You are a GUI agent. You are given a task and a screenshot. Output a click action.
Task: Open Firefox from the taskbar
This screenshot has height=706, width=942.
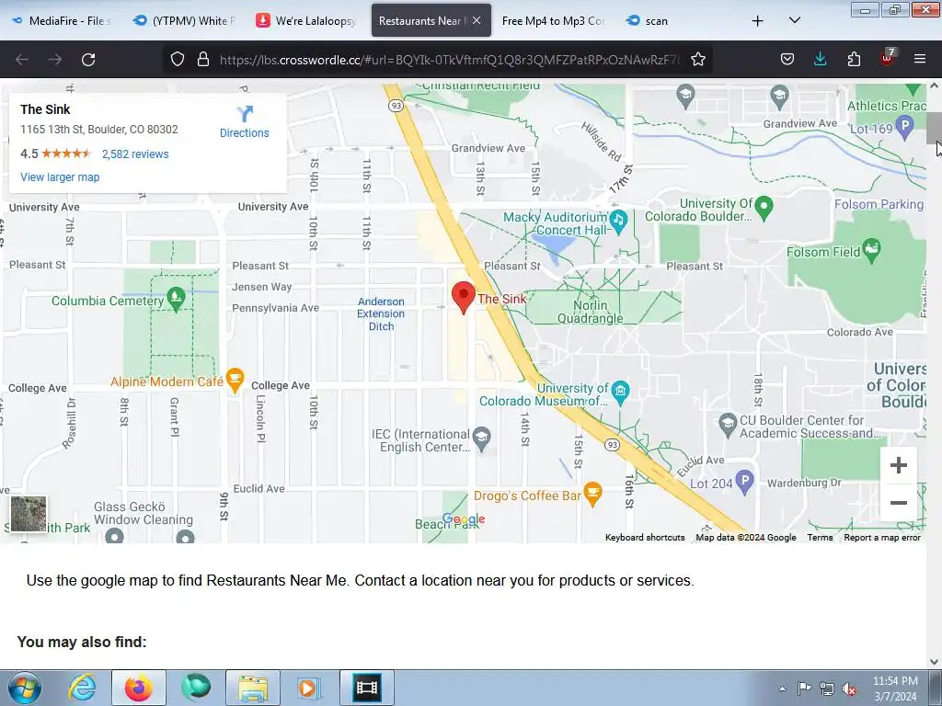[139, 688]
